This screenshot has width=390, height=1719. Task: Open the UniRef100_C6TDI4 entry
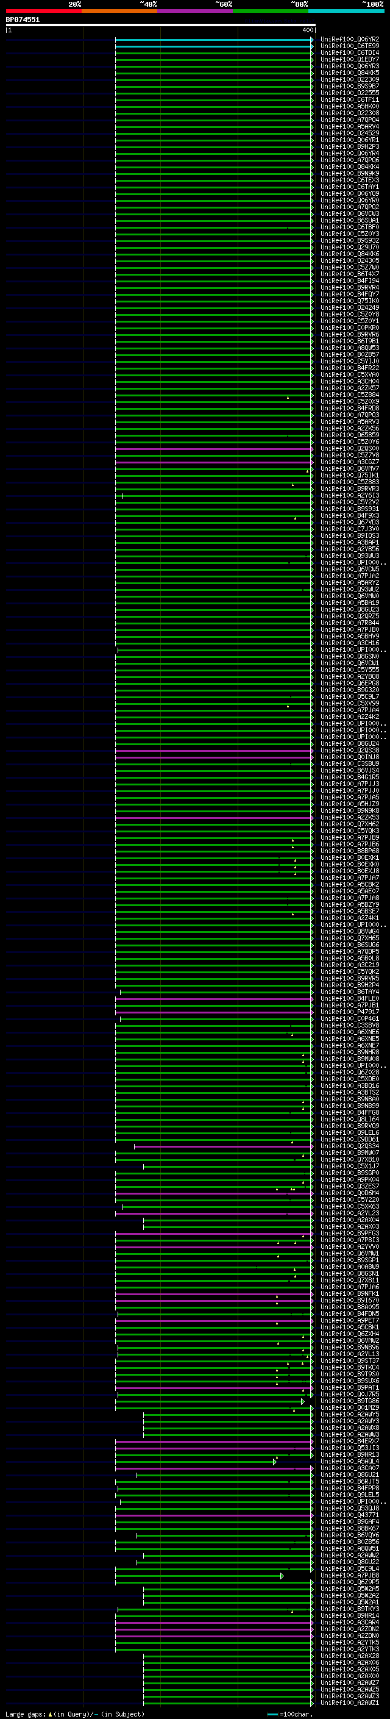[349, 52]
